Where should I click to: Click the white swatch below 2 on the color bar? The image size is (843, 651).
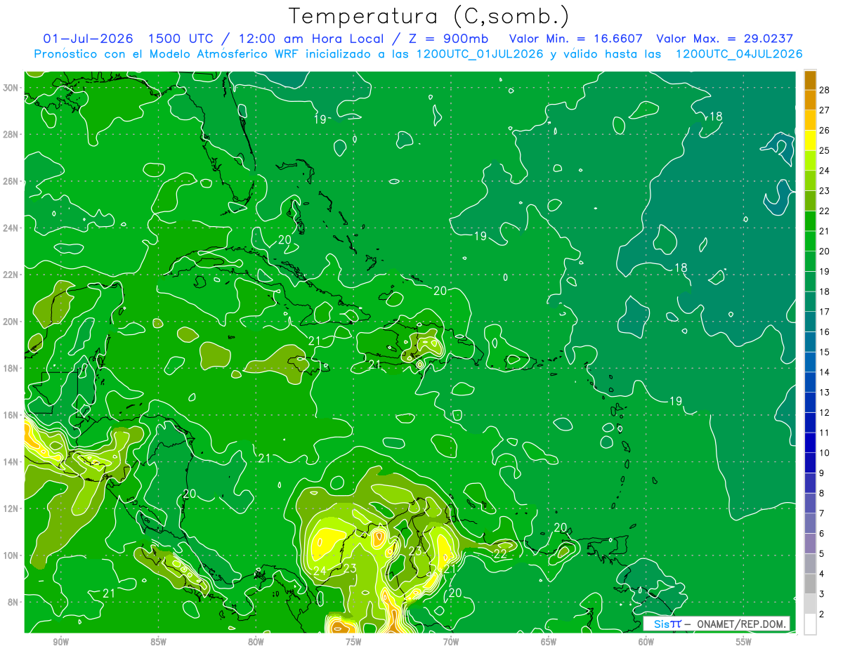point(810,624)
